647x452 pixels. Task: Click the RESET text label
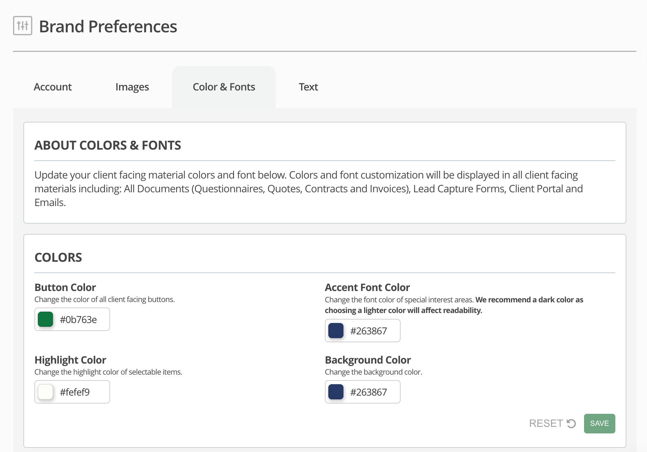pyautogui.click(x=546, y=423)
